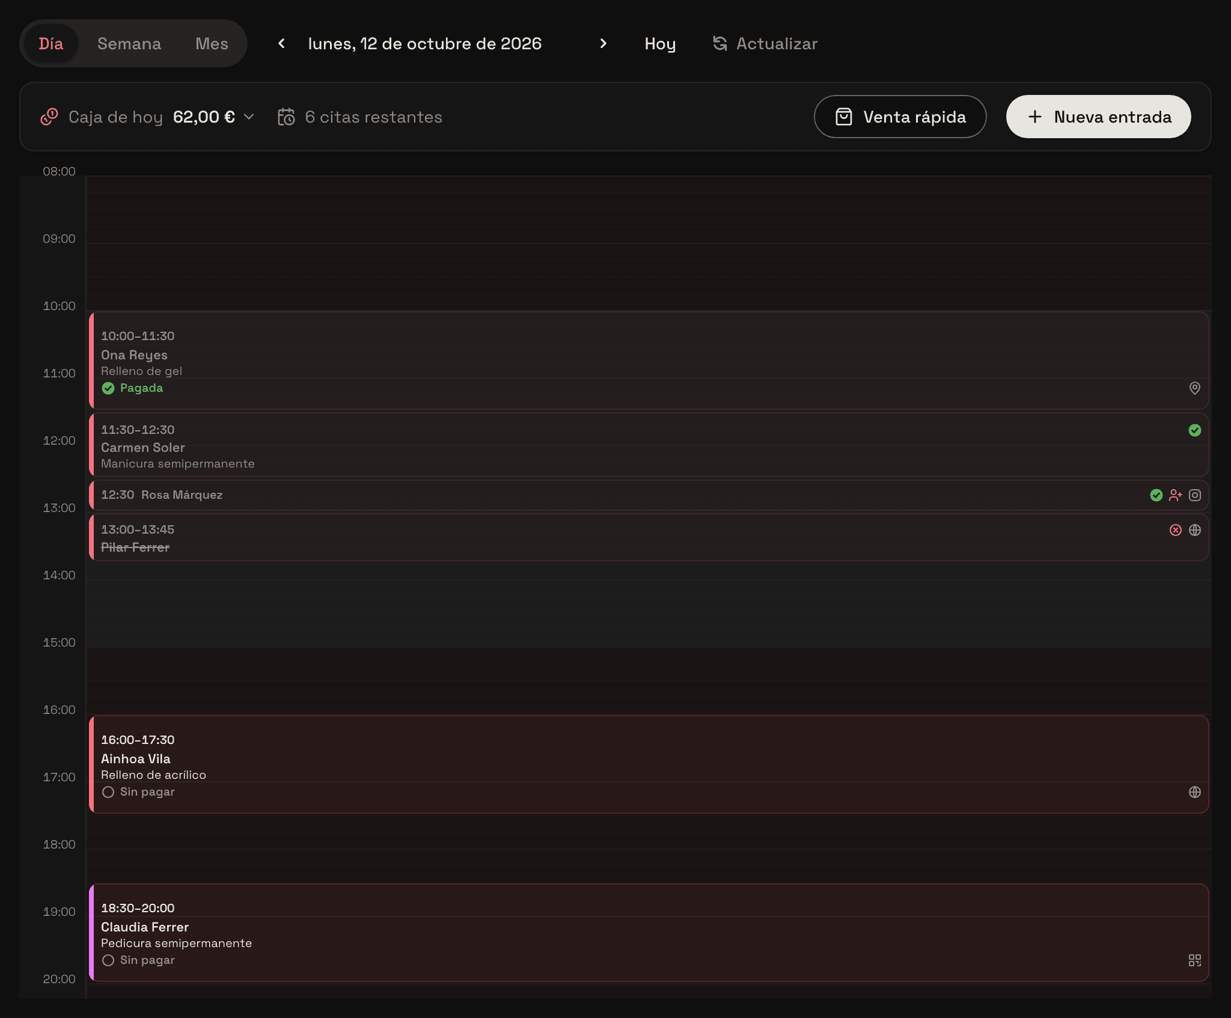Image resolution: width=1231 pixels, height=1018 pixels.
Task: Open Ainhoa Vila's Relleno de acrílico appointment
Action: pos(649,764)
